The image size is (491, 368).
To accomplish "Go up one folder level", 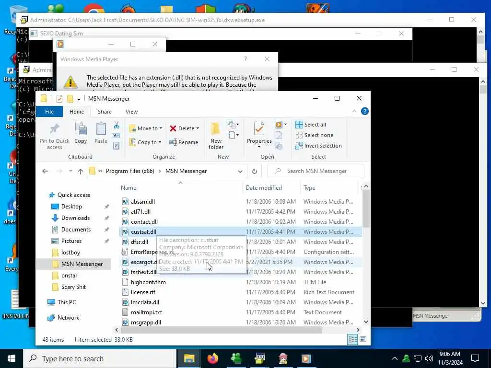I will [x=81, y=171].
